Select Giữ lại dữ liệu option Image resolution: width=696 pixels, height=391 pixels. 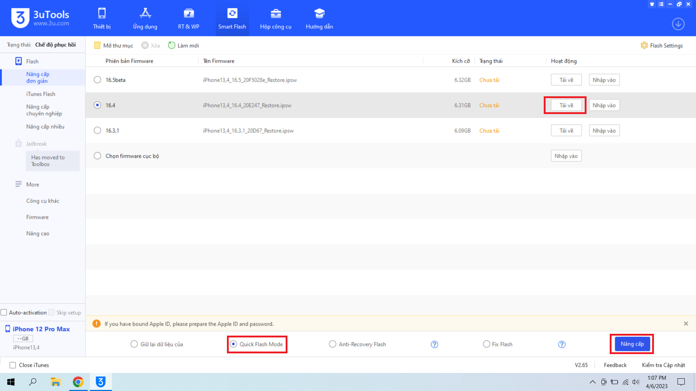click(x=134, y=344)
